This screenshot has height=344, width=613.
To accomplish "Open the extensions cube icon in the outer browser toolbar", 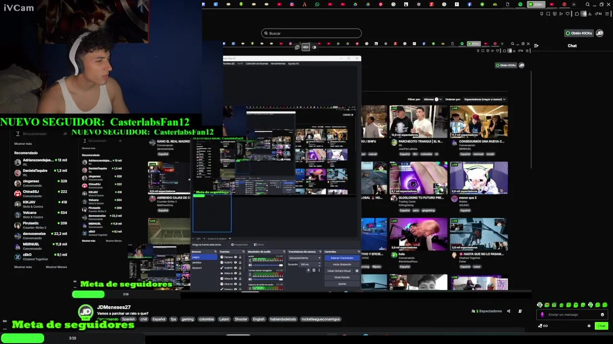I will click(x=577, y=14).
